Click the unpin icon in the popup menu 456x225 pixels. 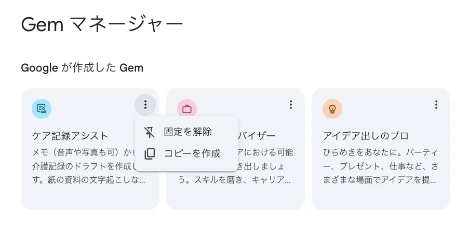point(150,132)
